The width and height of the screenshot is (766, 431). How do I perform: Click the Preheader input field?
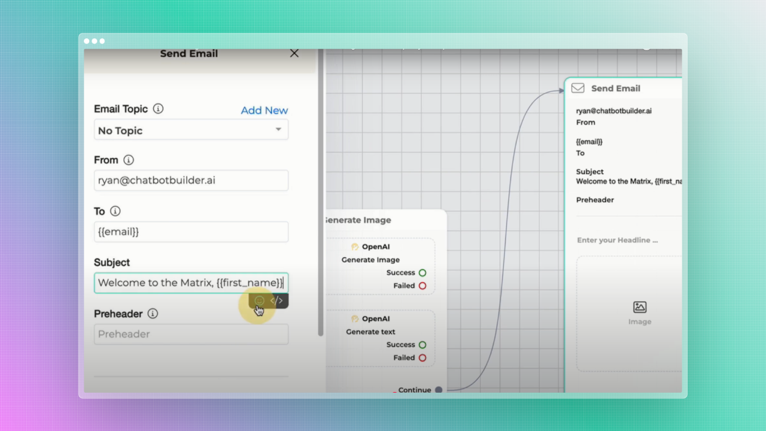(191, 334)
